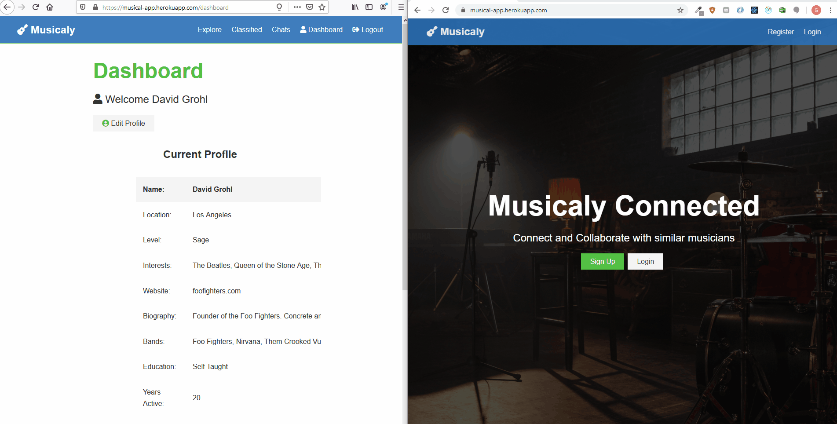Toggle Firefox sidebar view icon
Image resolution: width=837 pixels, height=424 pixels.
pos(369,7)
